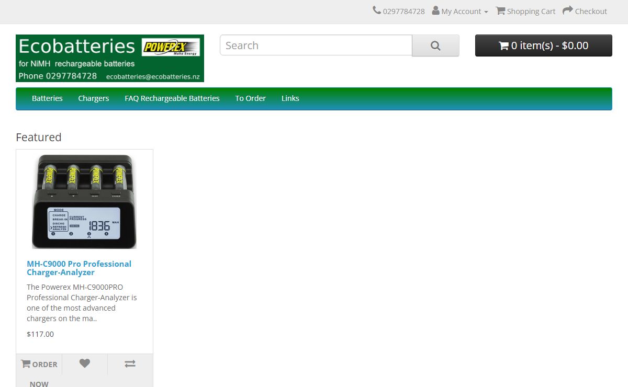Click the phone number 0297784728 in top bar
Viewport: 628px width, 387px height.
(x=403, y=12)
